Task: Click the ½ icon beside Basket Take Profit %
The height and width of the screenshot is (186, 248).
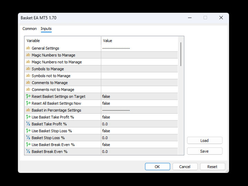Action: [x=28, y=124]
